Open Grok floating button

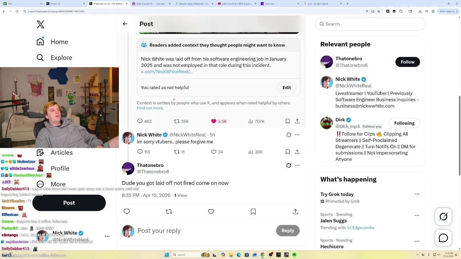pyautogui.click(x=443, y=216)
